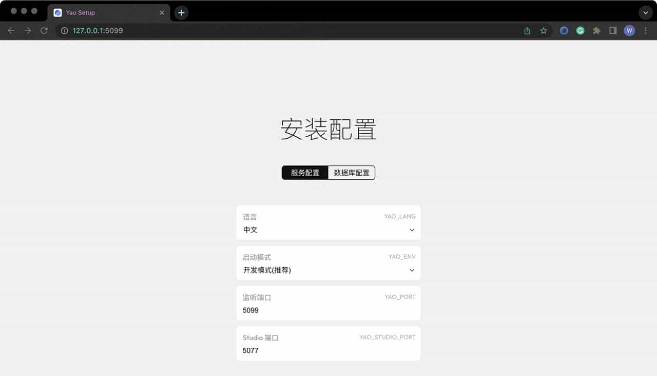Open the profile avatar labeled W
657x376 pixels.
[x=629, y=31]
